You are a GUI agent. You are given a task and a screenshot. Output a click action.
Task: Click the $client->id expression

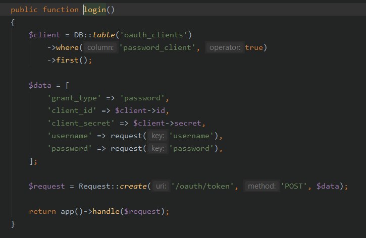coord(140,110)
